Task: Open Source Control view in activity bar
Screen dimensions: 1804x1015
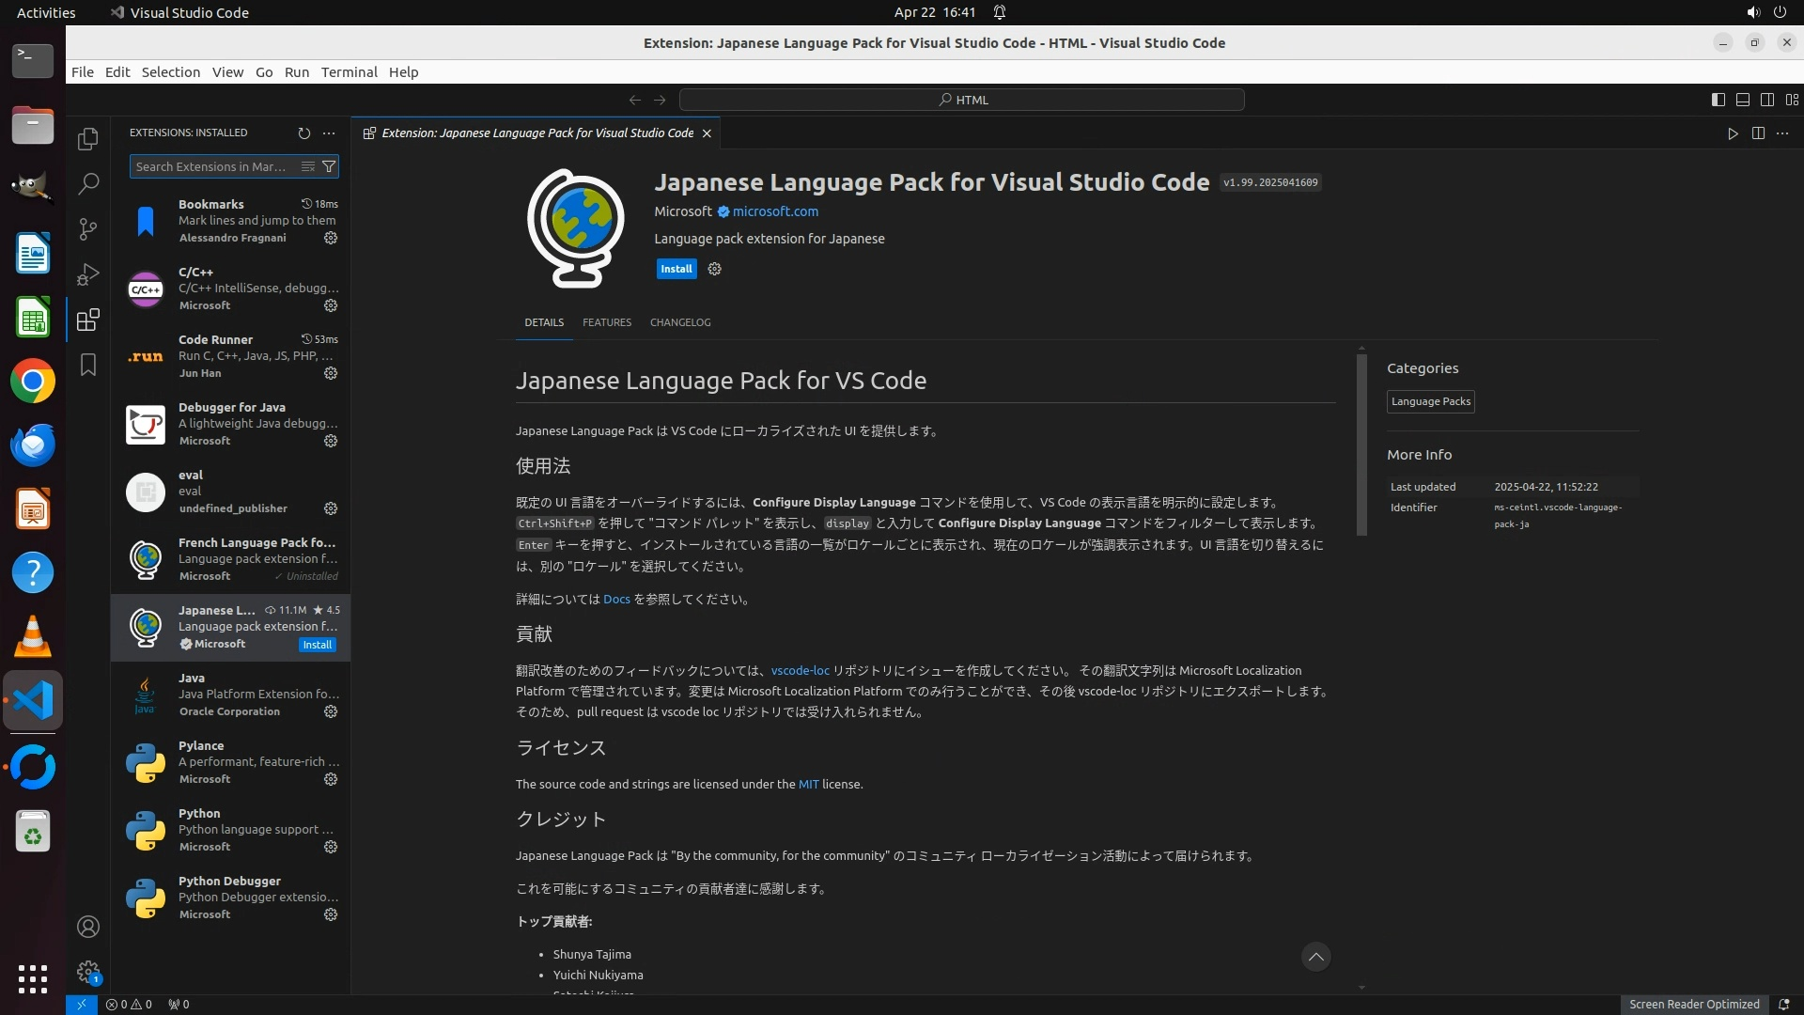Action: pyautogui.click(x=88, y=229)
